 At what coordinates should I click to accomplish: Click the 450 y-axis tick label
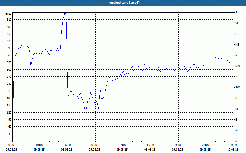[x=9, y=34]
